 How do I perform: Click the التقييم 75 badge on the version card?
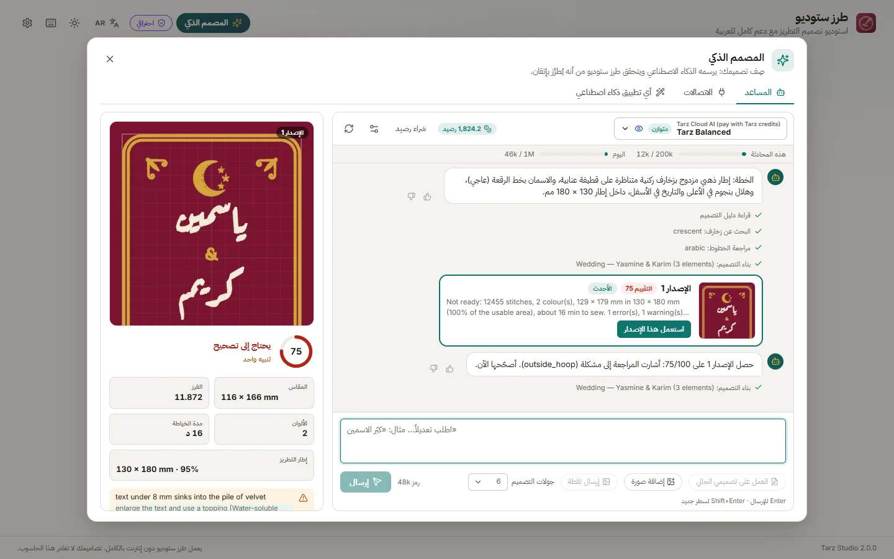pos(639,288)
